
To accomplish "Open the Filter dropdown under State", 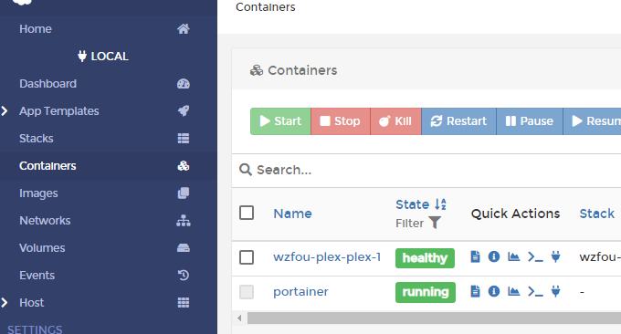I will click(x=418, y=224).
